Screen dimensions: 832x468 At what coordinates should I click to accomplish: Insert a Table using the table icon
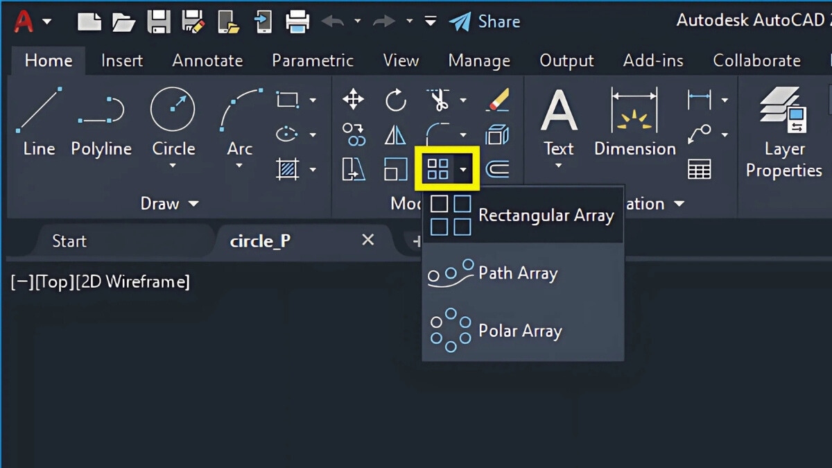pos(700,169)
